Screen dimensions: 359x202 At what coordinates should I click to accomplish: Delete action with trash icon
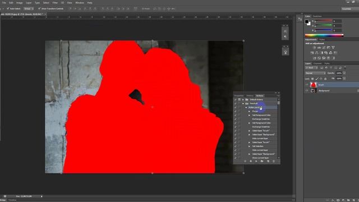tap(274, 161)
